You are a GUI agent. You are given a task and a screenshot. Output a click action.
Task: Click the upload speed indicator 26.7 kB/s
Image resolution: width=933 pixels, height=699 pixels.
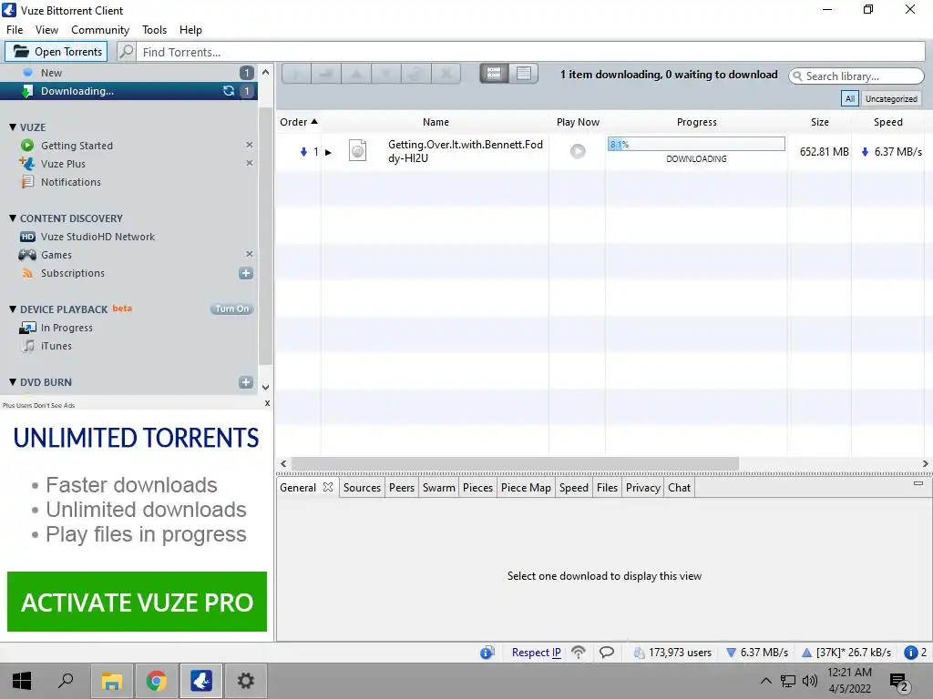[846, 652]
